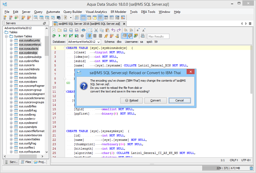Click the Paste clipboard icon

107,30
